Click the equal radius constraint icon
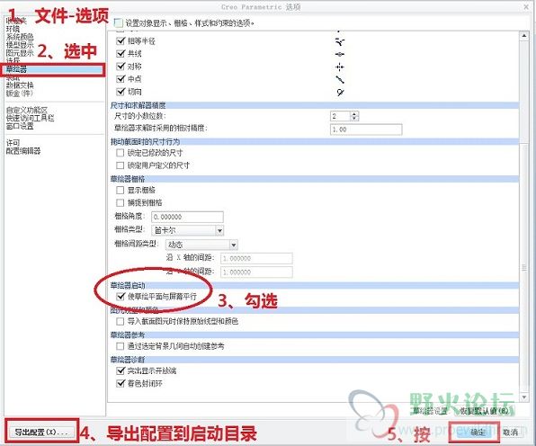This screenshot has height=446, width=536. click(x=340, y=41)
